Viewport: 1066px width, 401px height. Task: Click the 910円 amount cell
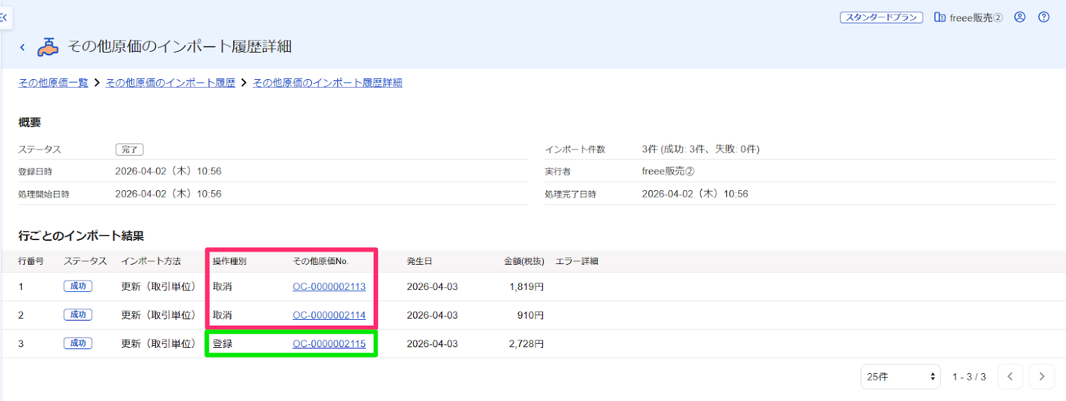[530, 315]
